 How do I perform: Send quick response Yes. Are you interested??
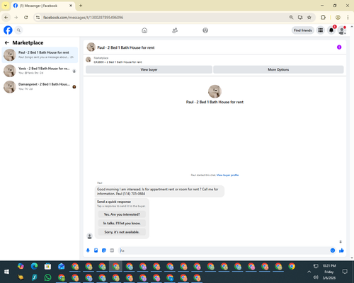click(x=122, y=214)
